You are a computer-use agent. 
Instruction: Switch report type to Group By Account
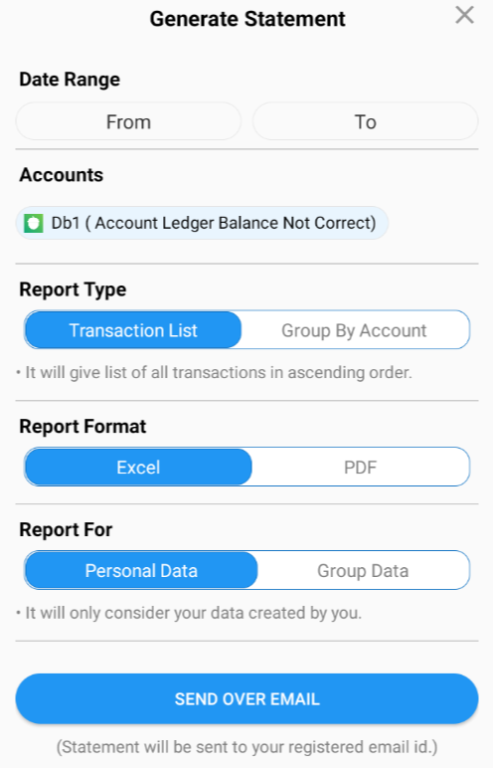[x=354, y=330]
